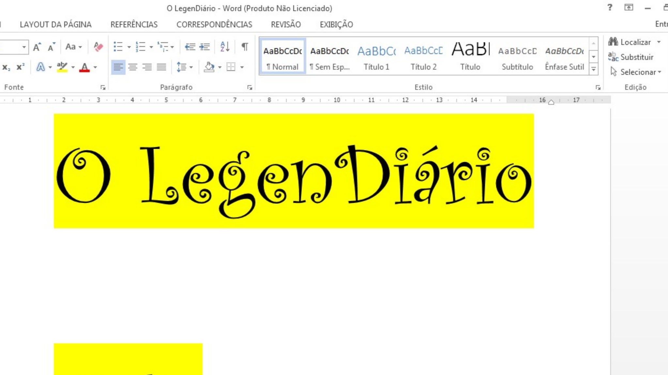Click the Sort A-Z icon
The width and height of the screenshot is (668, 375).
point(225,47)
